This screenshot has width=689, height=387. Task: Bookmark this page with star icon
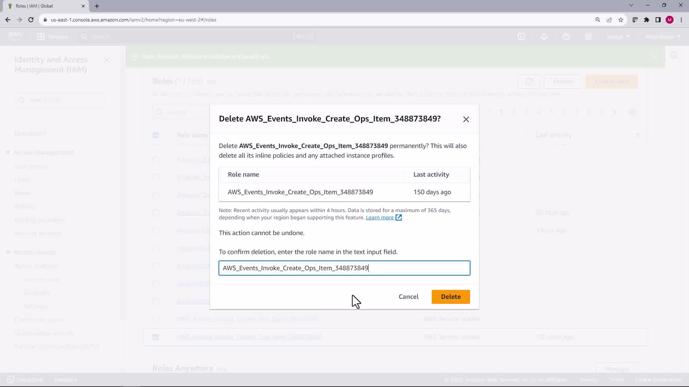[x=621, y=20]
